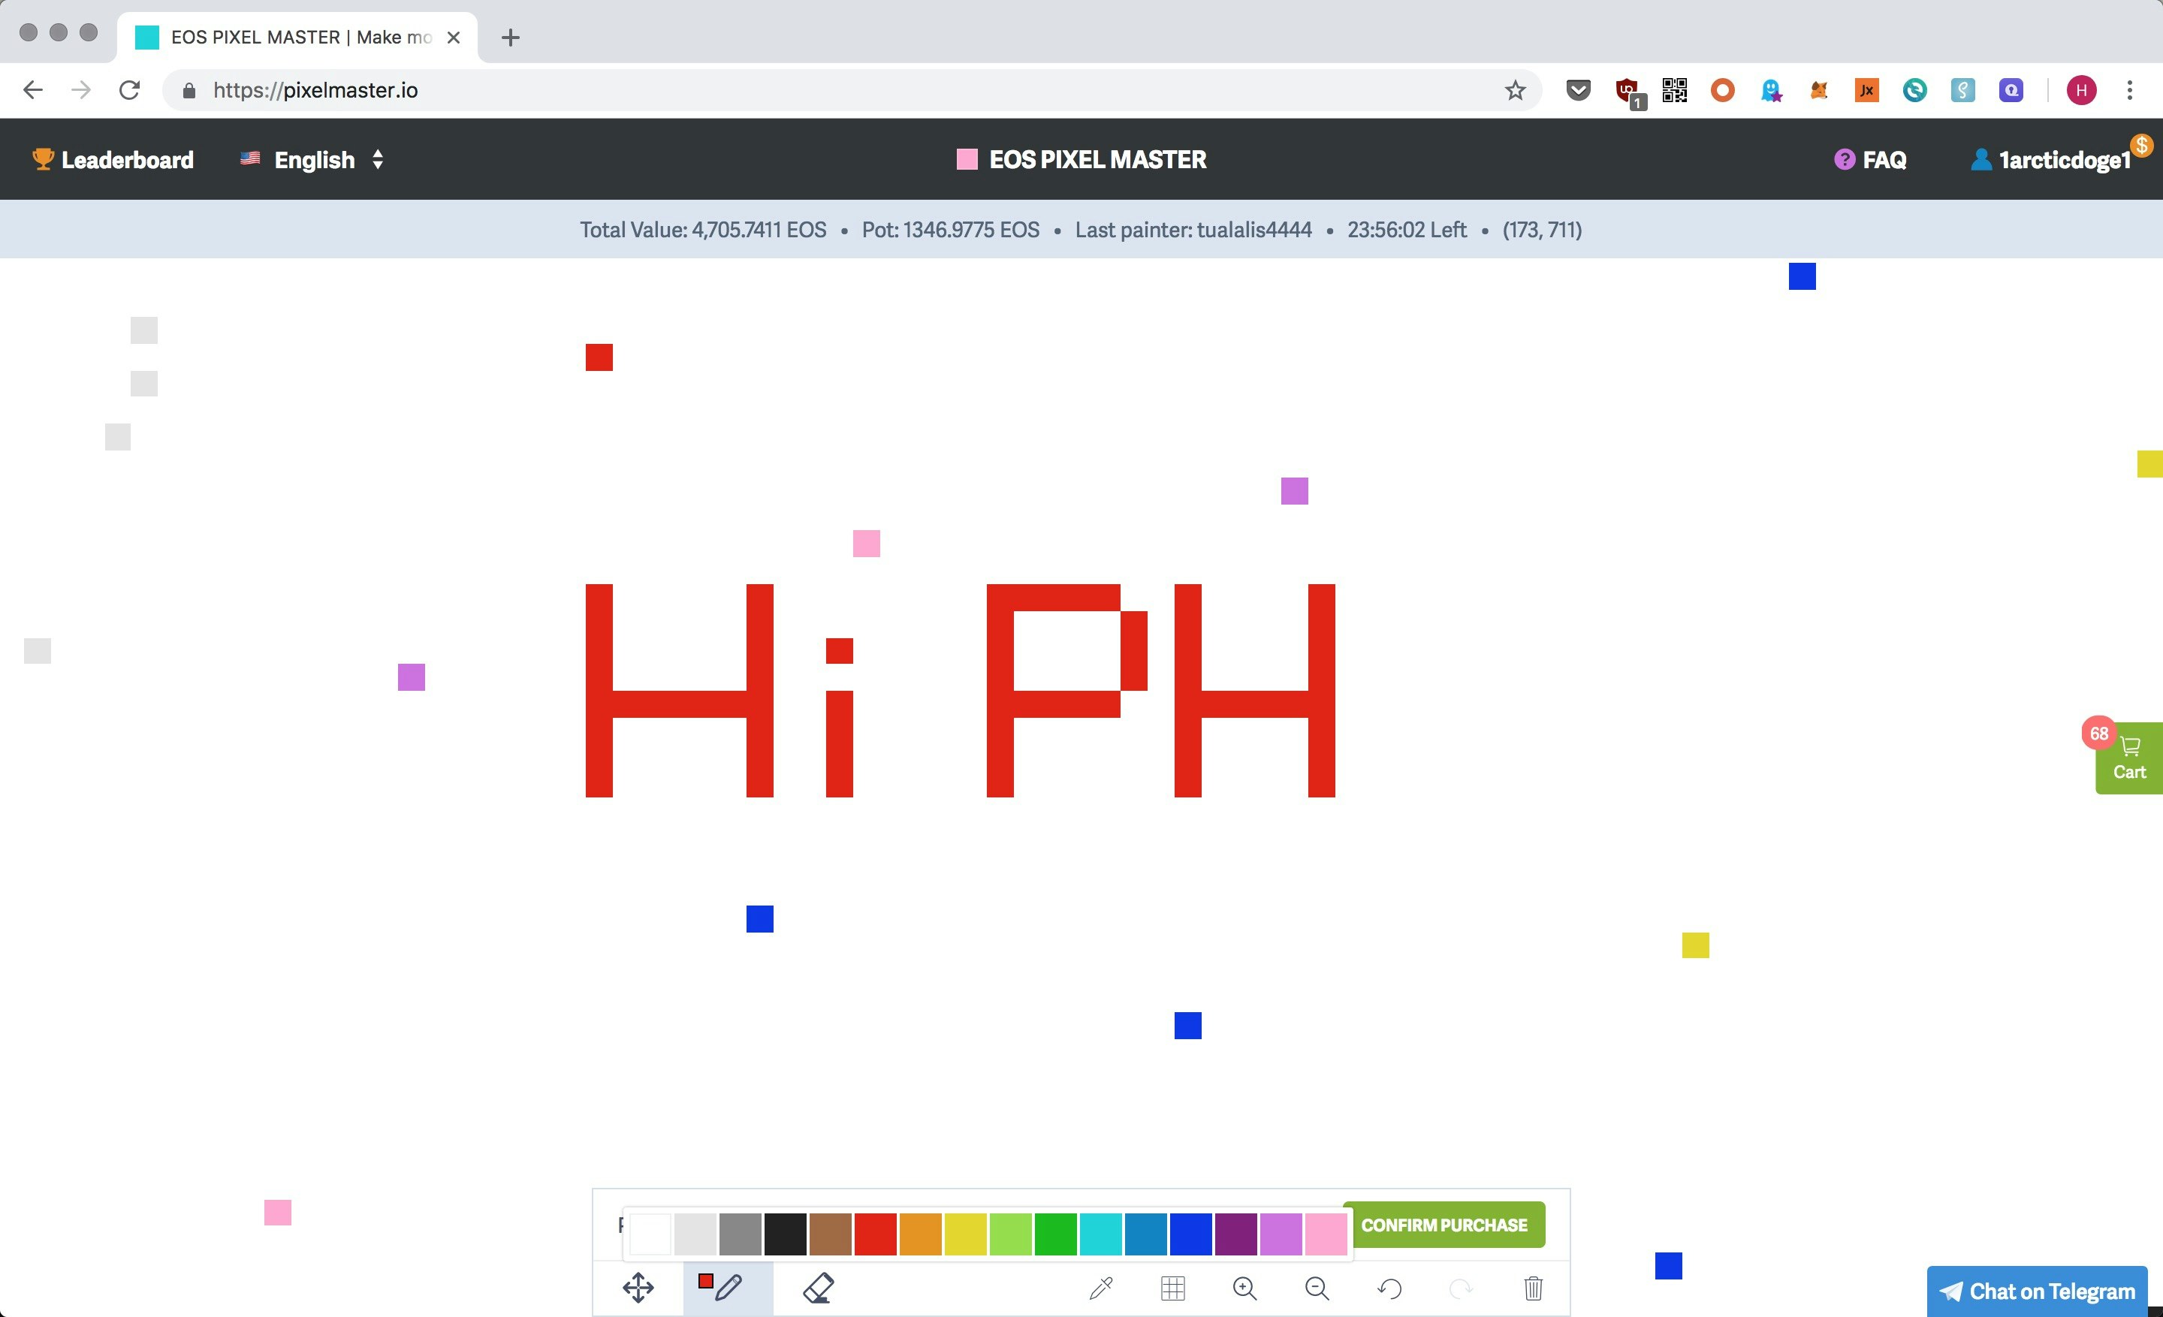Open the shopping Cart showing 68 items

2130,757
